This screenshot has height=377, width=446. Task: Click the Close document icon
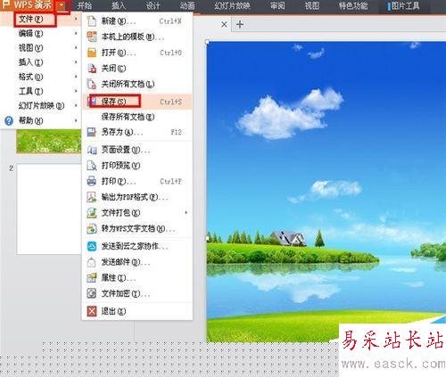click(92, 69)
